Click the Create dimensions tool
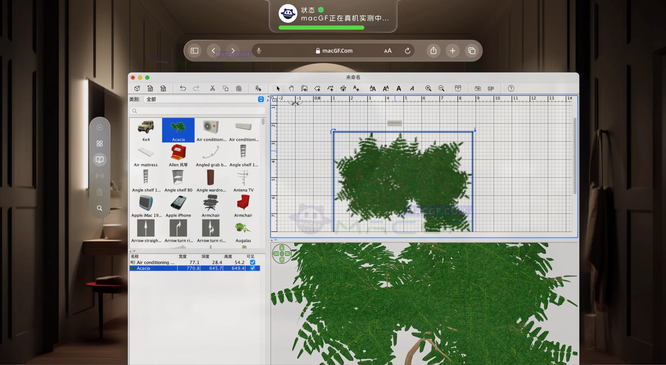 343,88
